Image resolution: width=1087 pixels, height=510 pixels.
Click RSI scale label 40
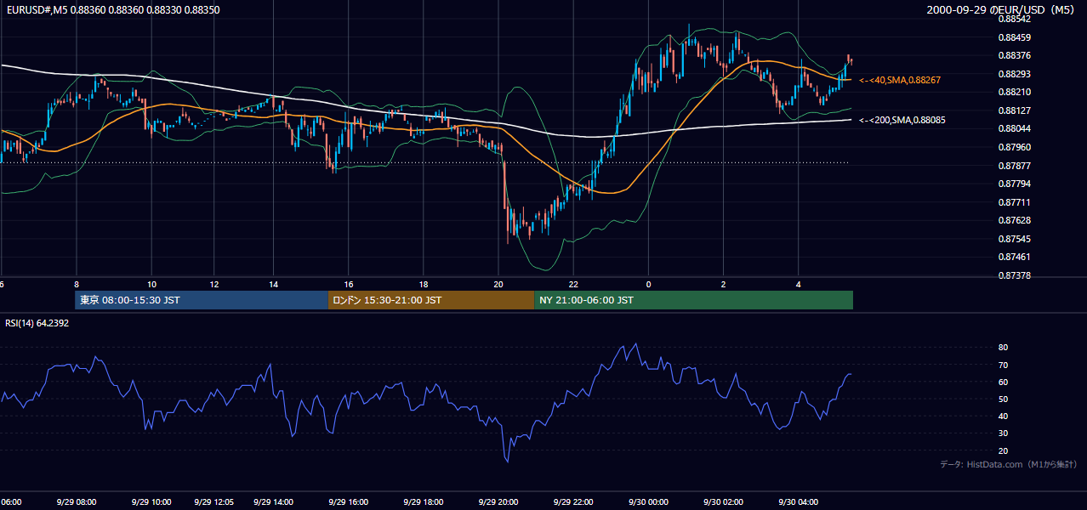pos(1004,416)
